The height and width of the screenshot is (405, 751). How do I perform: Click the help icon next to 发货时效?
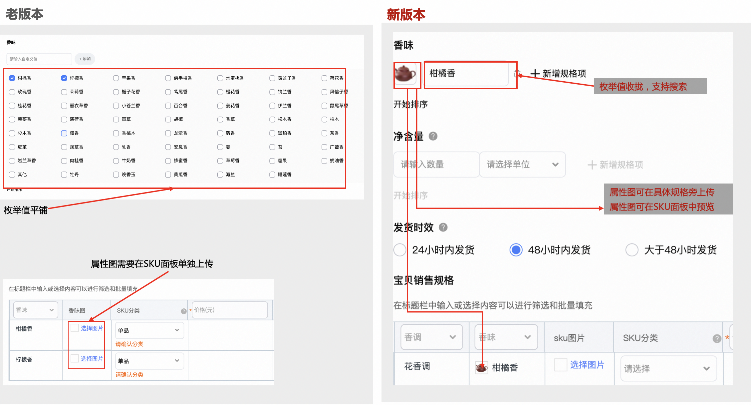[443, 227]
